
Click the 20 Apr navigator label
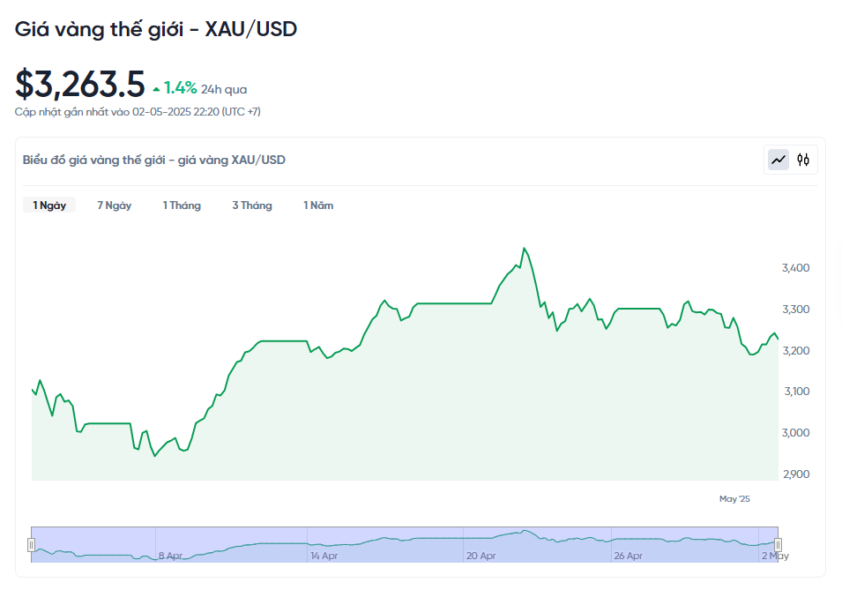point(481,556)
